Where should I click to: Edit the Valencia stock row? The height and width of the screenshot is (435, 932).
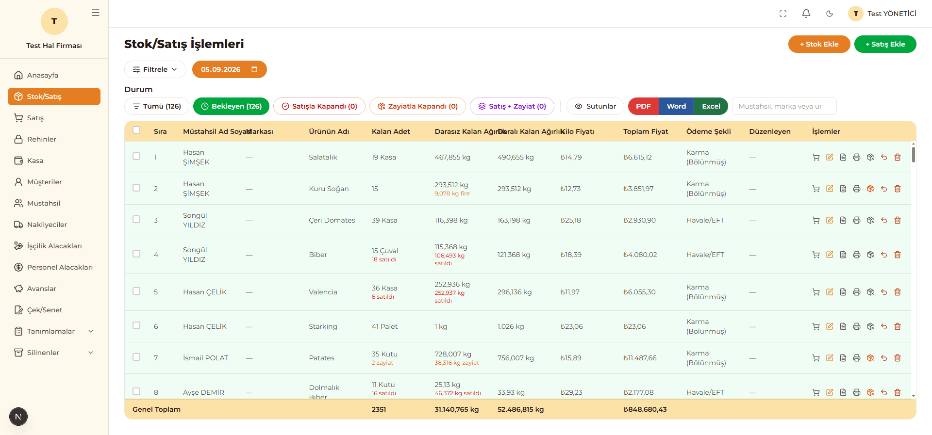tap(830, 292)
